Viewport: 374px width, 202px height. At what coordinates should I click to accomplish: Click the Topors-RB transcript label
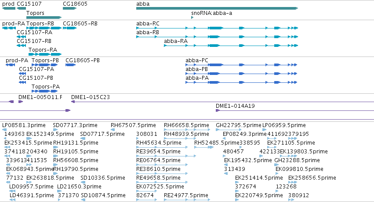pyautogui.click(x=40, y=24)
